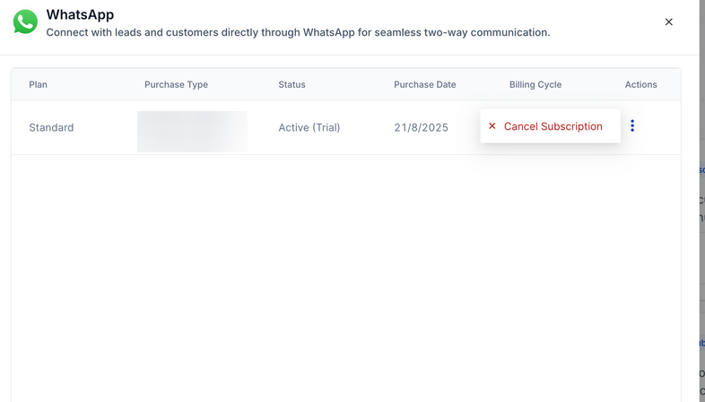Click the Purchase Type column header
Viewport: 705px width, 402px height.
[x=176, y=85]
